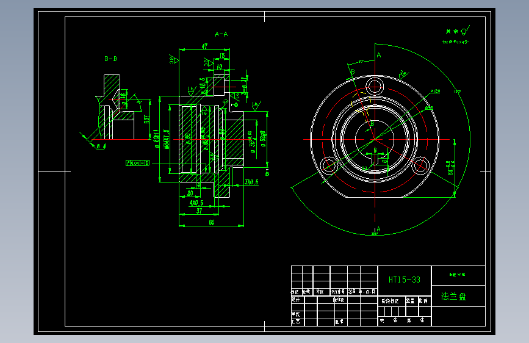Select the Ø120 diameter label
529x343 pixels.
435,91
